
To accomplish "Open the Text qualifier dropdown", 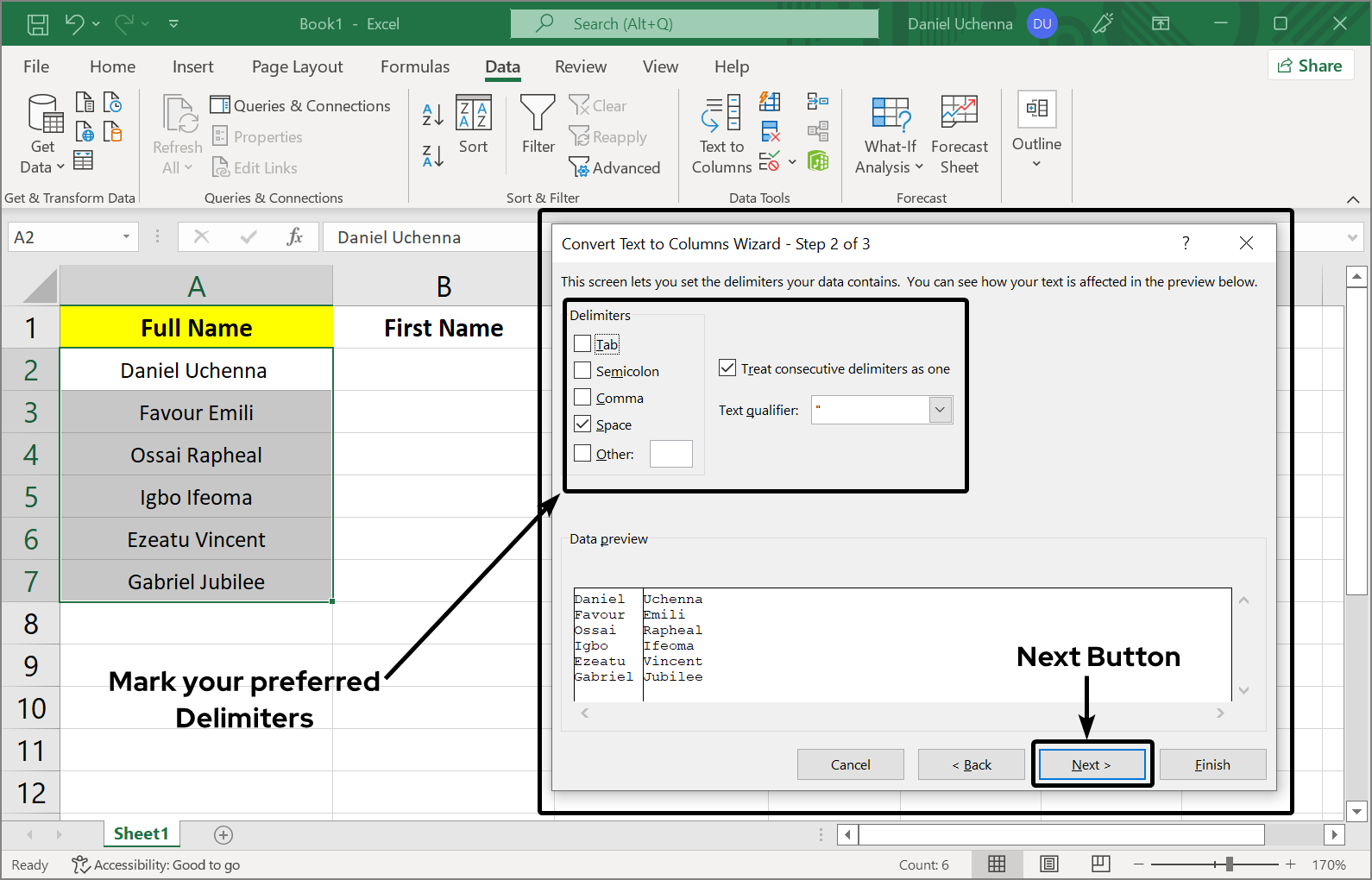I will click(940, 410).
